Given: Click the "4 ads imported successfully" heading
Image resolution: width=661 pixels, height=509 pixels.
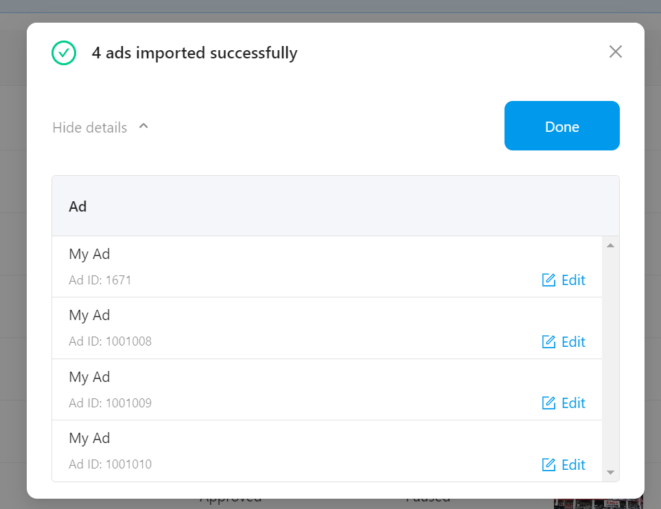Looking at the screenshot, I should click(194, 53).
